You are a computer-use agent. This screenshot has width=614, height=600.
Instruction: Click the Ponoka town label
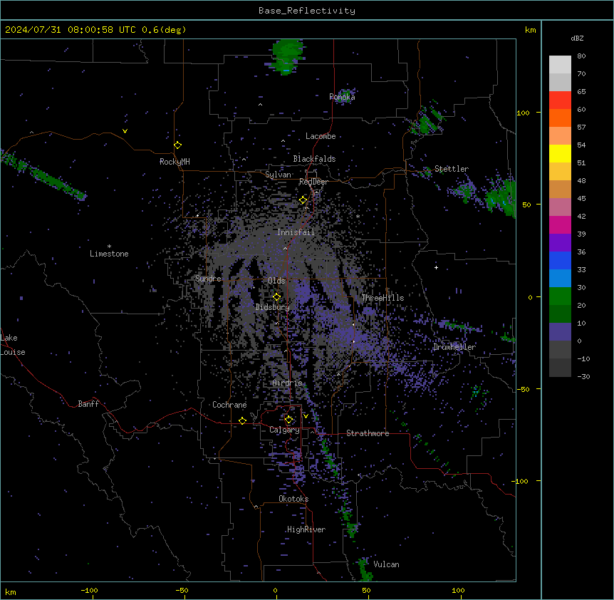pos(342,97)
